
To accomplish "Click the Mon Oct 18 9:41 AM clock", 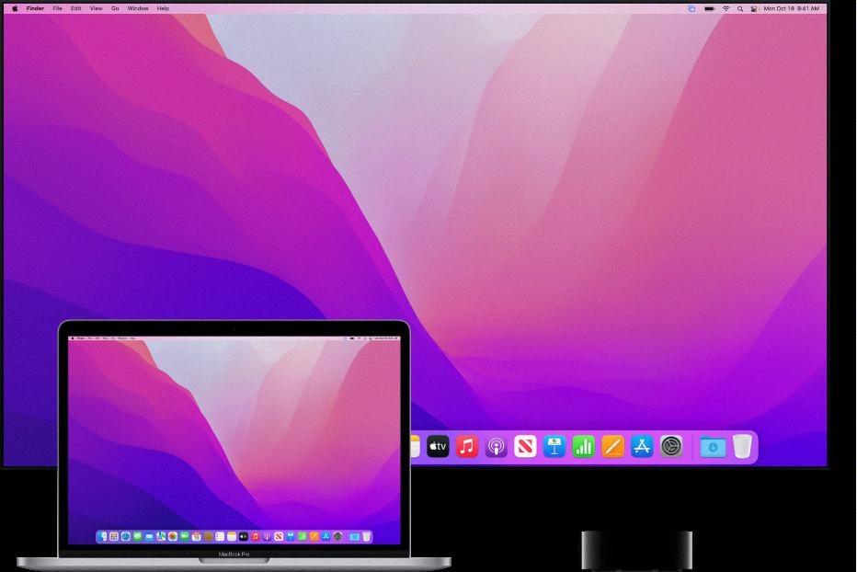I will point(792,9).
